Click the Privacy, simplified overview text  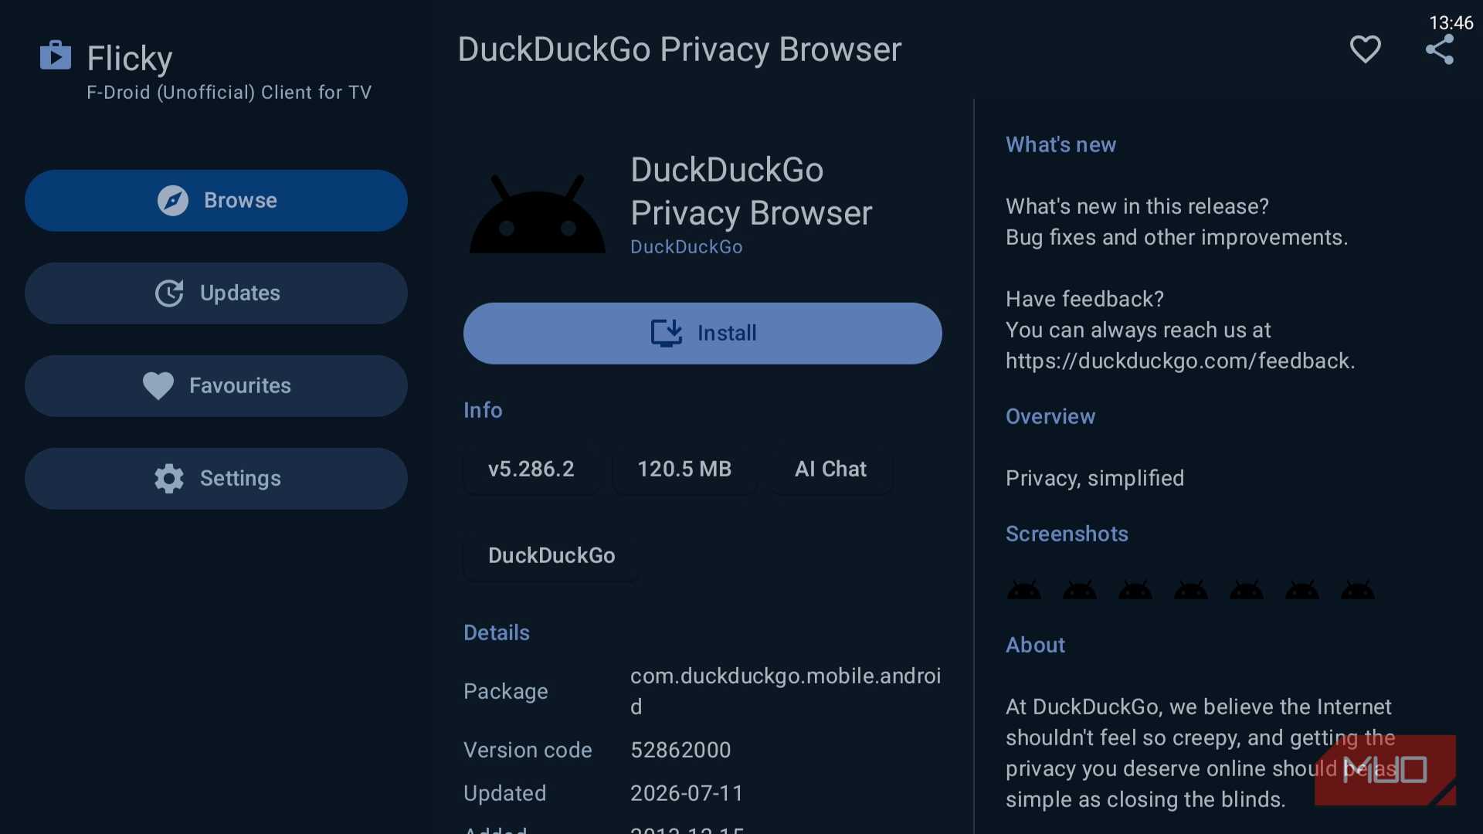pyautogui.click(x=1094, y=479)
